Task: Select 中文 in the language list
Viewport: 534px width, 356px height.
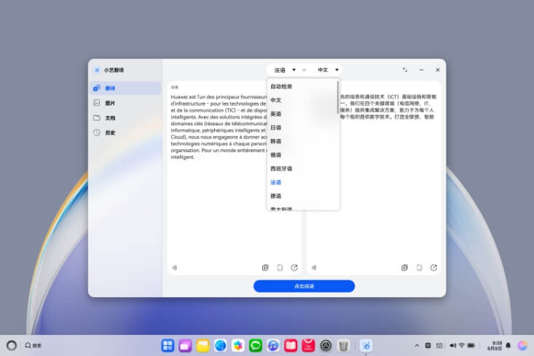Action: tap(302, 100)
